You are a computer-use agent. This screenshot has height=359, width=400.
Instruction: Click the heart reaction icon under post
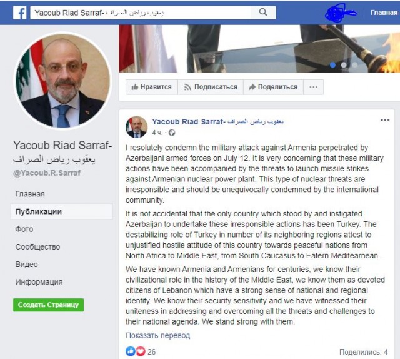pyautogui.click(x=140, y=351)
